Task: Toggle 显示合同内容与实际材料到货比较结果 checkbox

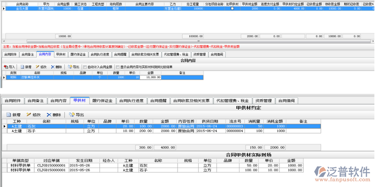Action: pyautogui.click(x=118, y=67)
